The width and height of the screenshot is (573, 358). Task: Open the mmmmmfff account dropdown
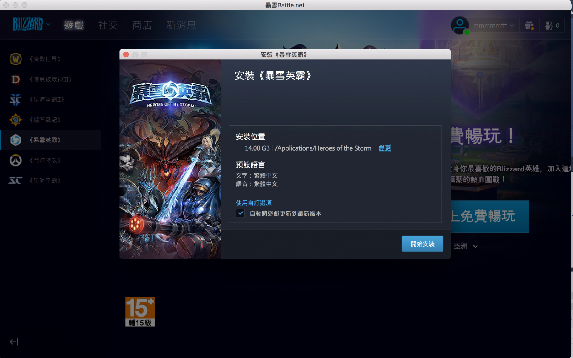click(x=493, y=26)
